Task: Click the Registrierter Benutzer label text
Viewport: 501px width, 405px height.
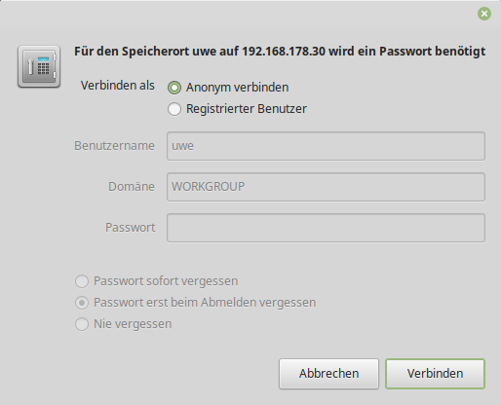Action: pyautogui.click(x=247, y=109)
